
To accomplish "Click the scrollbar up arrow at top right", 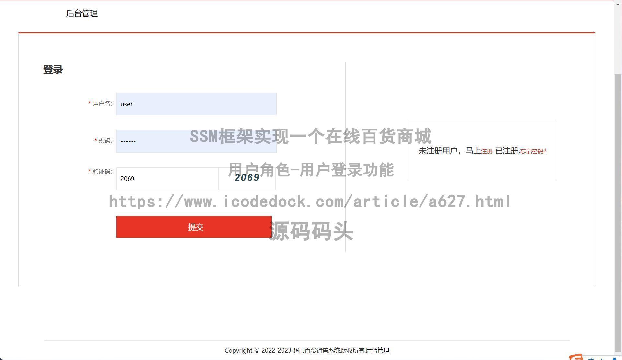I will tap(617, 4).
